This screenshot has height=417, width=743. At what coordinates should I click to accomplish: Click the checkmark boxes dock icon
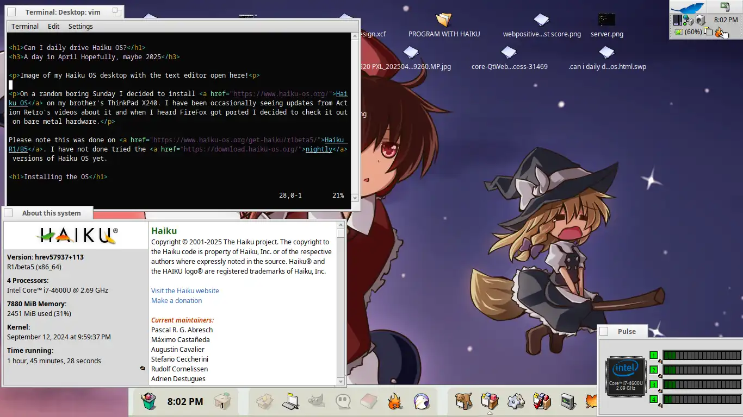(542, 401)
